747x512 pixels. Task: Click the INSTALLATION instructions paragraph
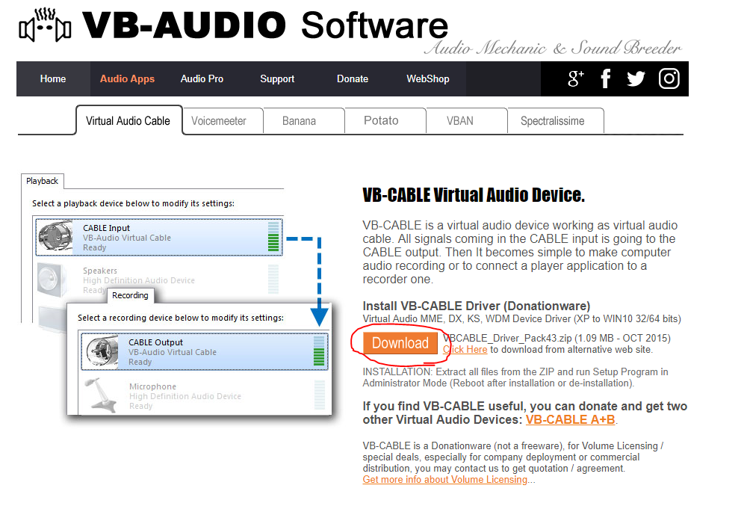[x=515, y=377]
